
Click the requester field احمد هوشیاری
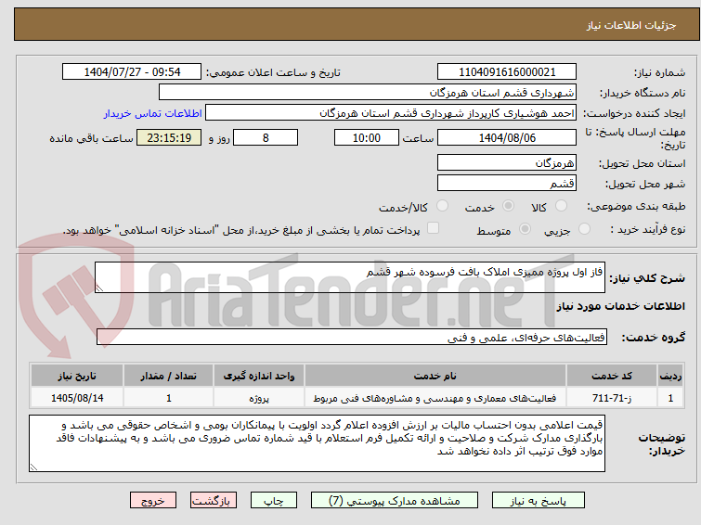pyautogui.click(x=391, y=113)
